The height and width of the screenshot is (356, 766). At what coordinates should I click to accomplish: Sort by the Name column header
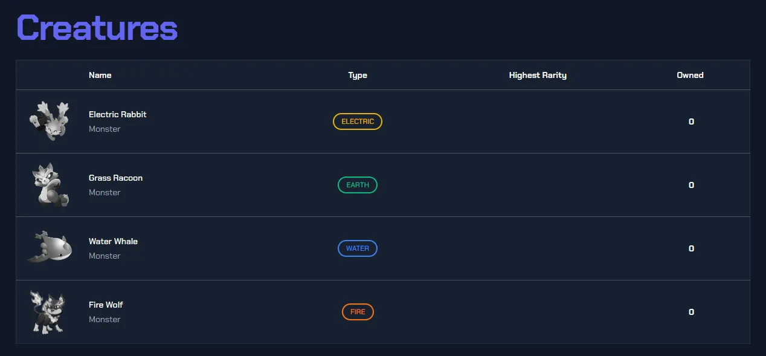pos(100,75)
